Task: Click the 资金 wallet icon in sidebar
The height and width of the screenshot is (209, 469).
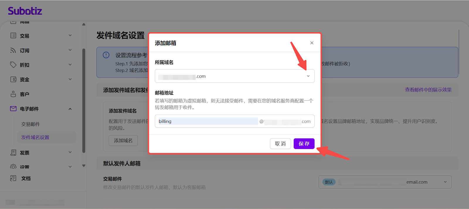Action: (13, 79)
